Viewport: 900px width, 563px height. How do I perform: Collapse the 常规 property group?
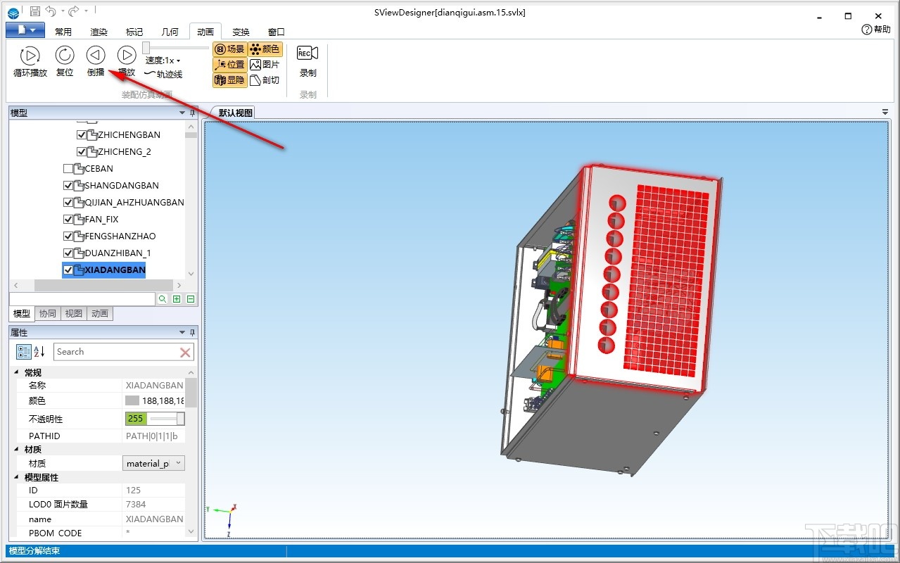17,373
